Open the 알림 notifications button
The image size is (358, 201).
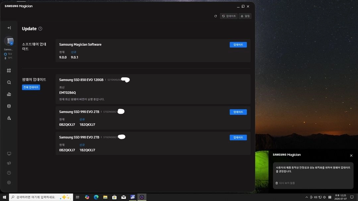pos(245,16)
